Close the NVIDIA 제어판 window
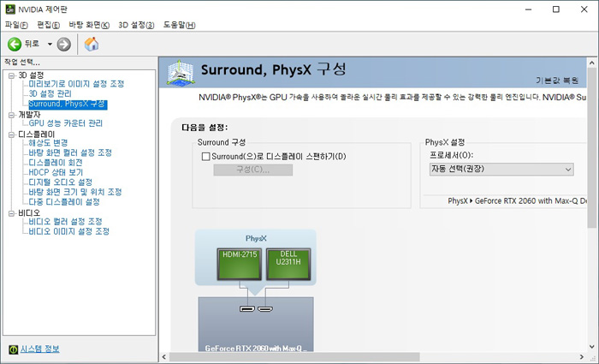The image size is (599, 364). click(x=584, y=9)
